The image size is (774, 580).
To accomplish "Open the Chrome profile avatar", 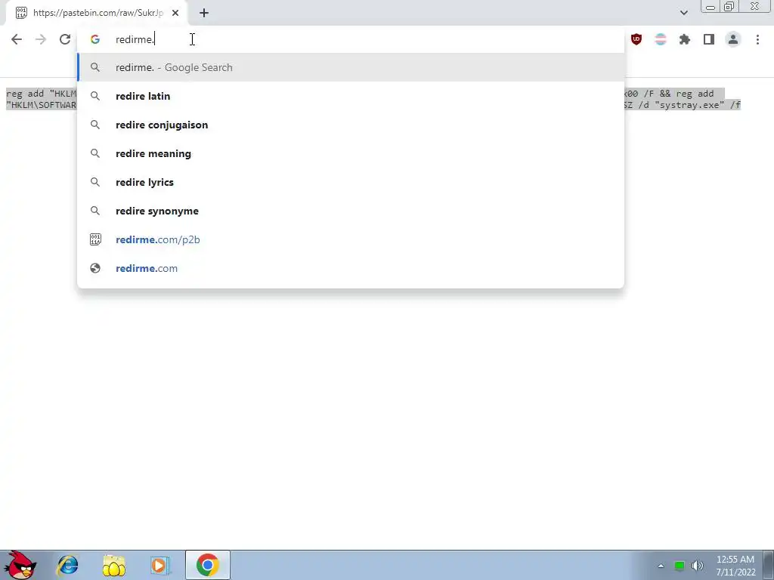I will pyautogui.click(x=733, y=39).
